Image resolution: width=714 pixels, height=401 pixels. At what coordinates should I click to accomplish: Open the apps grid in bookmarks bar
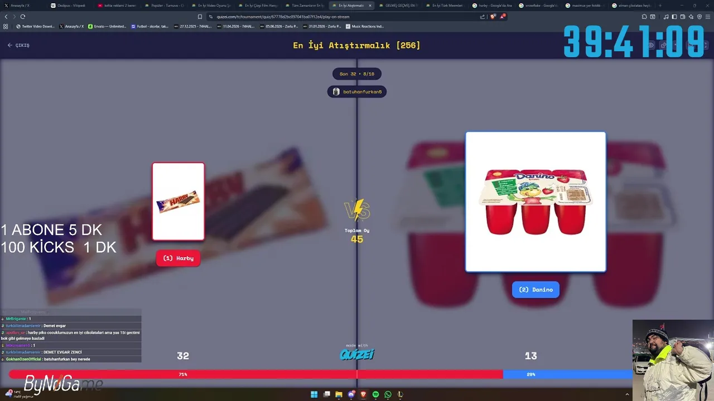pos(6,26)
